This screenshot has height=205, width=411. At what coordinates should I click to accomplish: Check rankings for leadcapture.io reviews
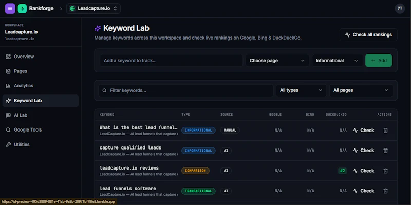coord(364,171)
